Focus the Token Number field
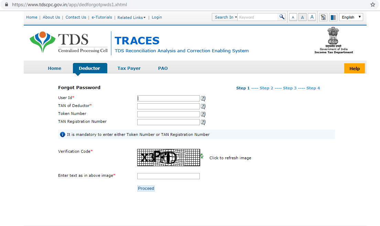This screenshot has width=380, height=226. pos(169,114)
